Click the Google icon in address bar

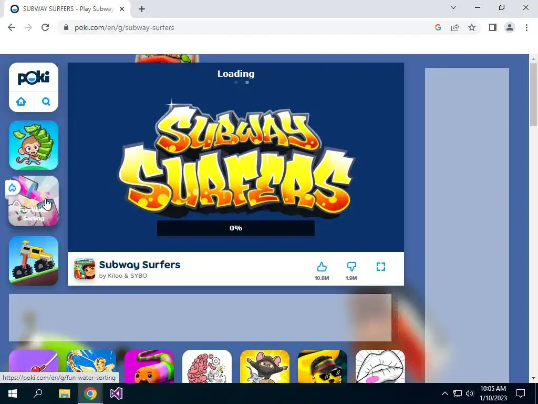click(x=438, y=27)
